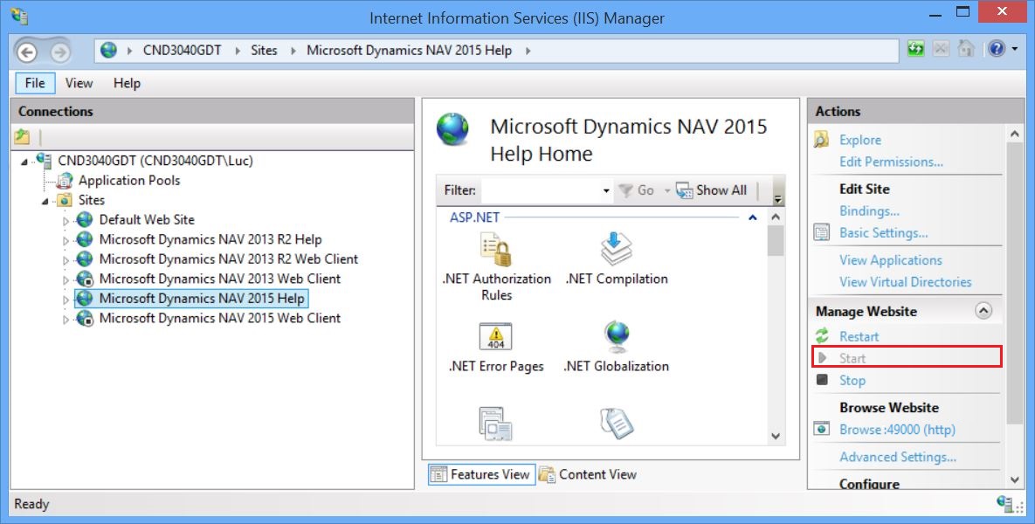Select the CND3040GDT\Luc server node in the tree
Viewport: 1035px width, 524px height.
[x=155, y=161]
